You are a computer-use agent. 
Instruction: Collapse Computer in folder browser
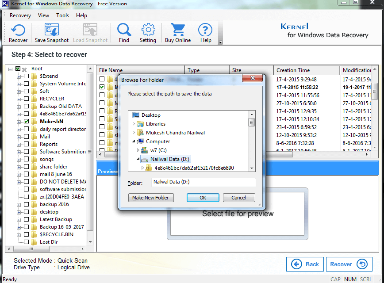134,141
